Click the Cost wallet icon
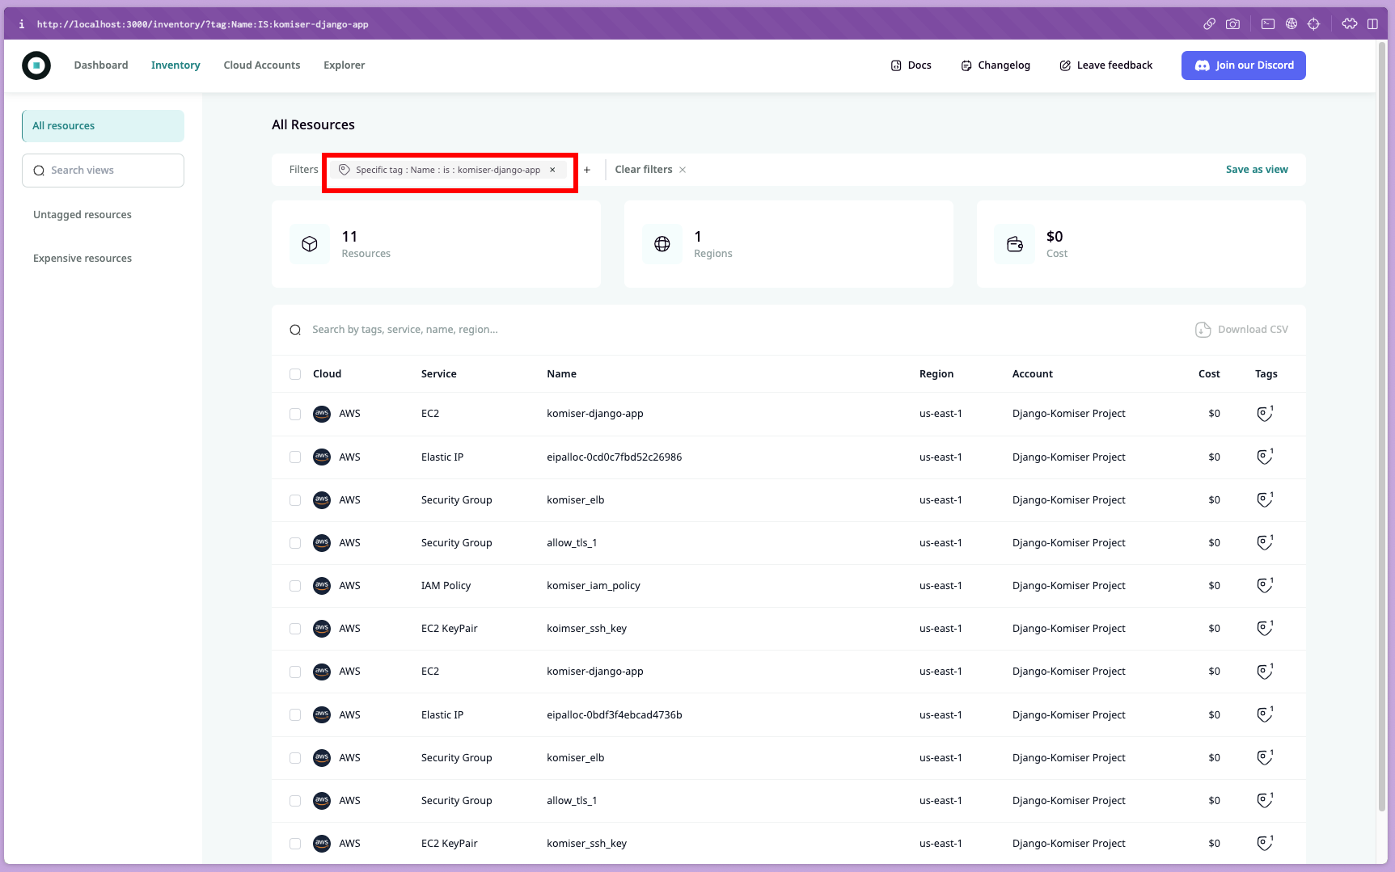 [1015, 244]
